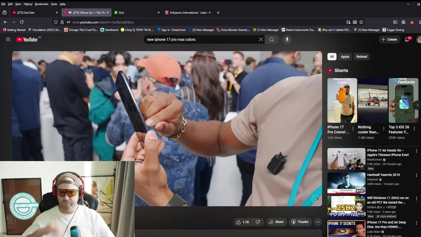Viewport: 421px width, 237px height.
Task: Mute audio on iPhone Air tab
Action: (x=70, y=13)
